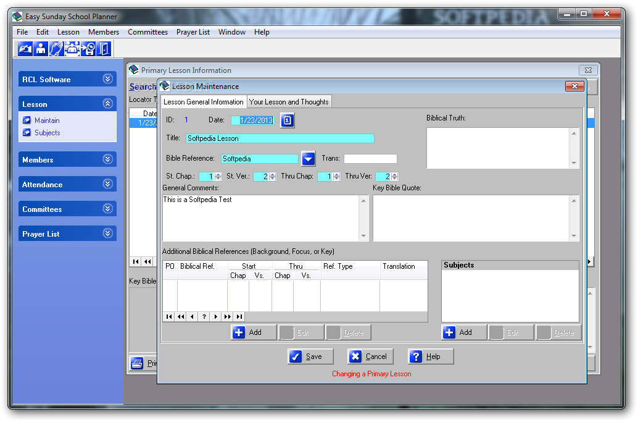
Task: Click the committee group toolbar icon
Action: tap(72, 49)
